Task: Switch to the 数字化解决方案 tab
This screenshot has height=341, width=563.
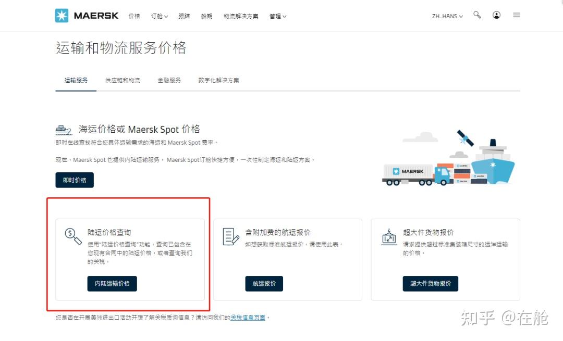Action: (218, 80)
